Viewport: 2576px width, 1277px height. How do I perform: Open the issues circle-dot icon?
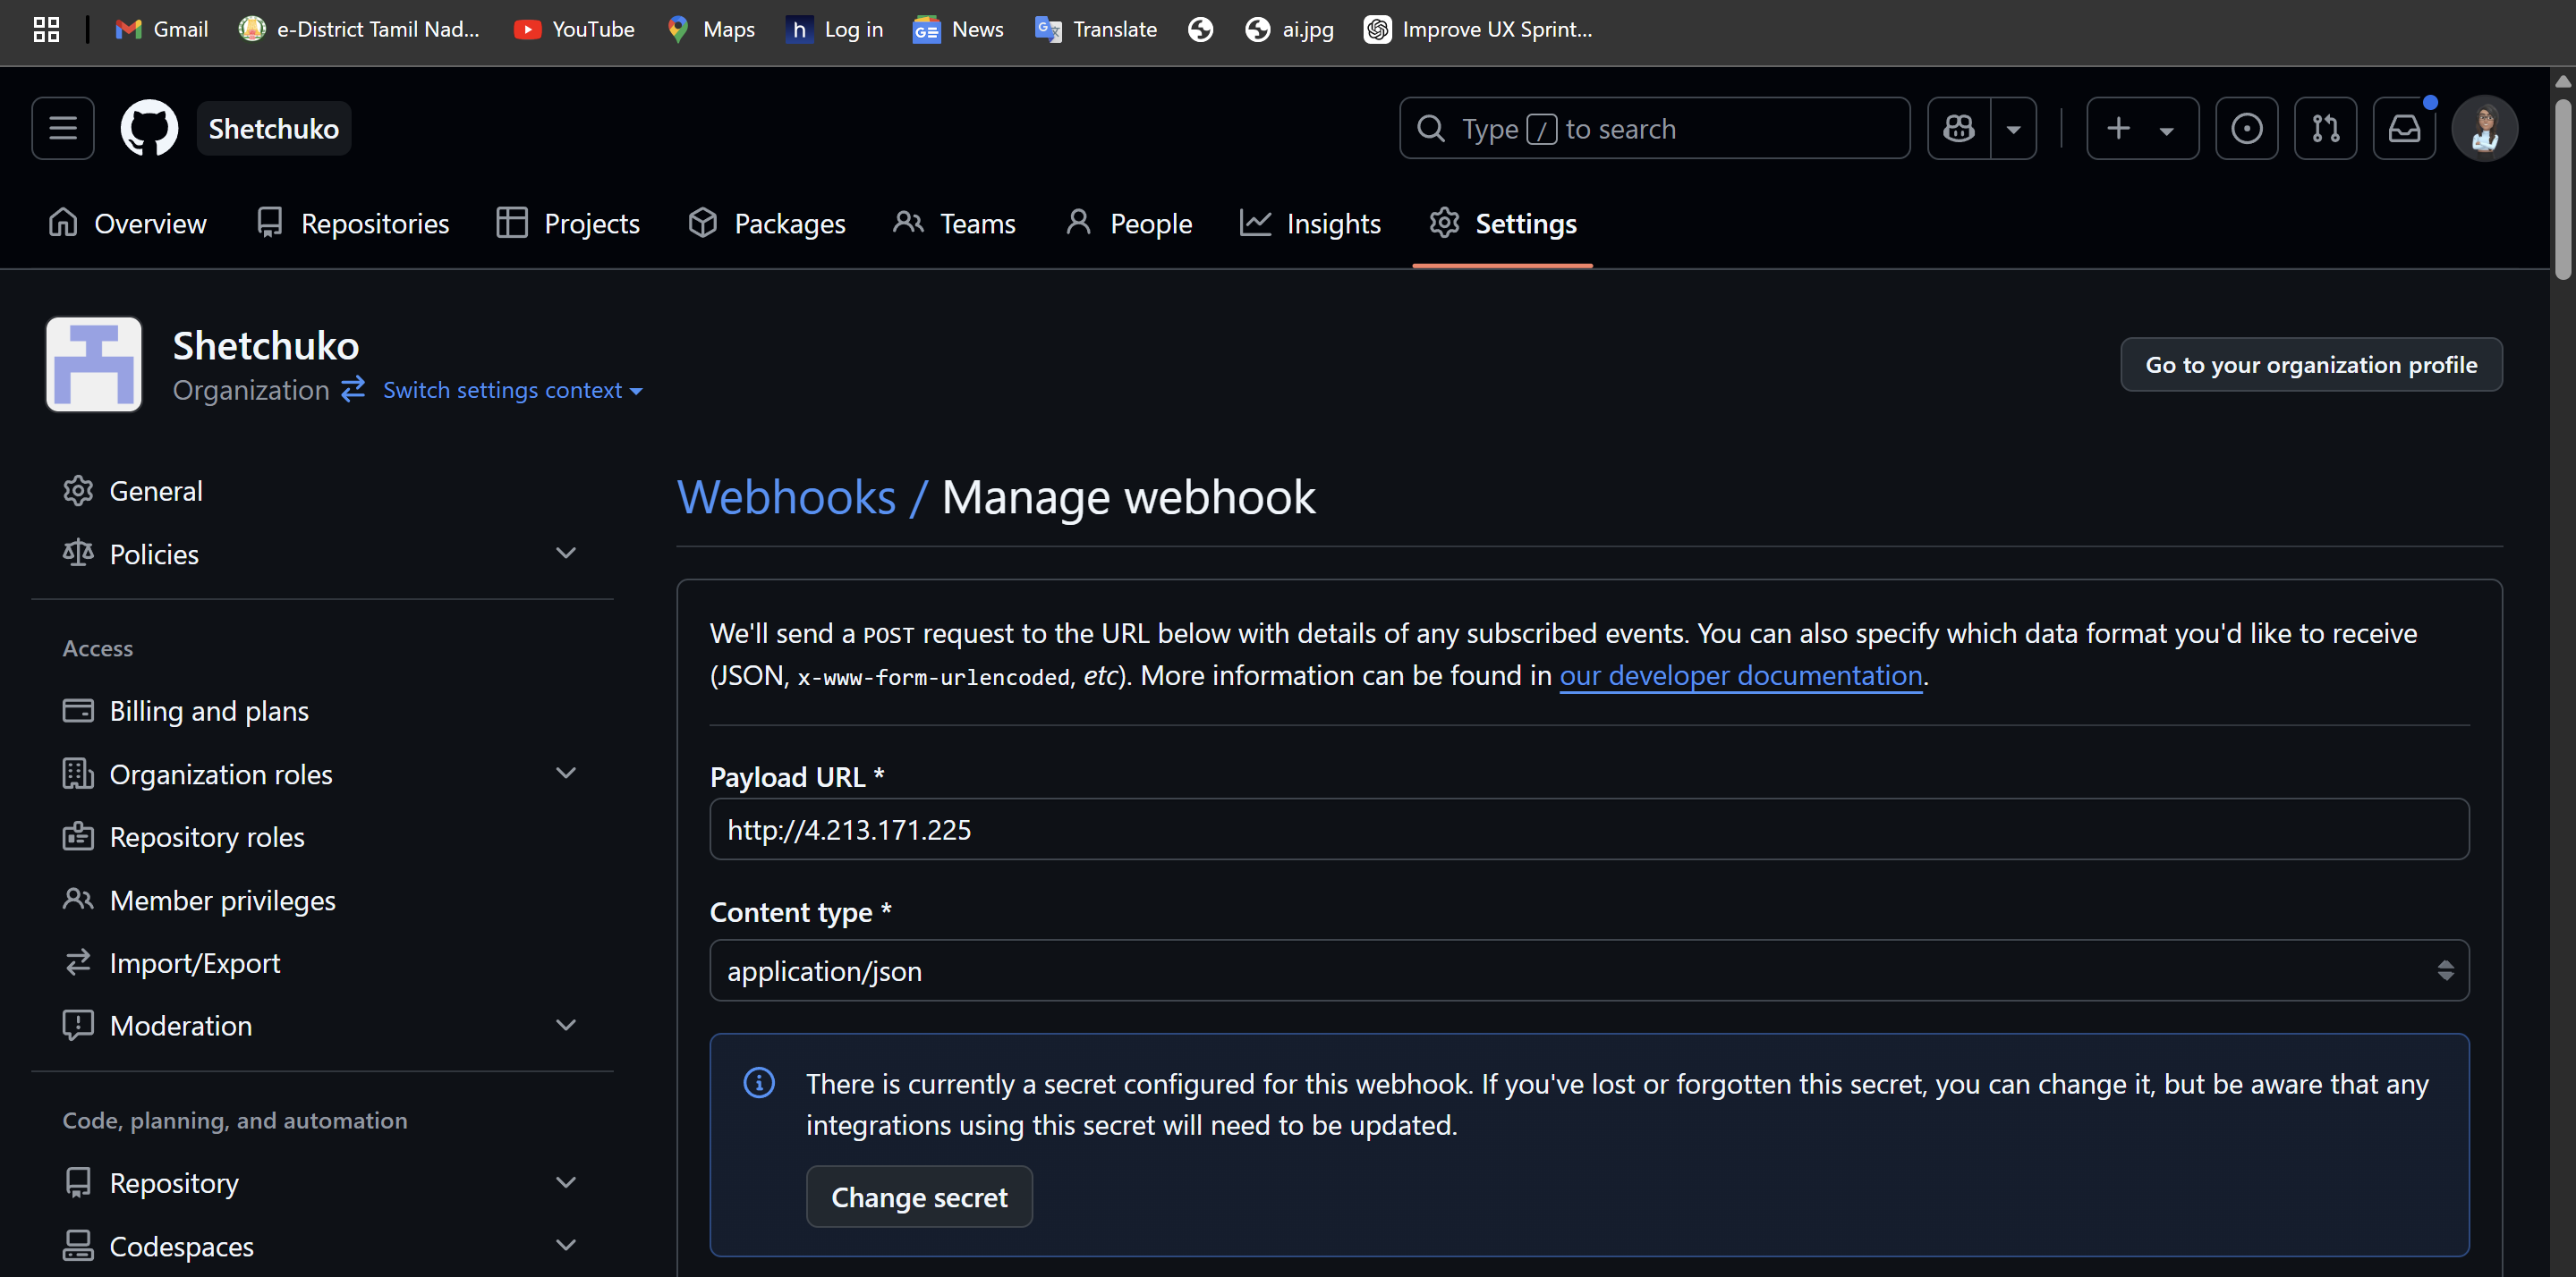pos(2246,128)
